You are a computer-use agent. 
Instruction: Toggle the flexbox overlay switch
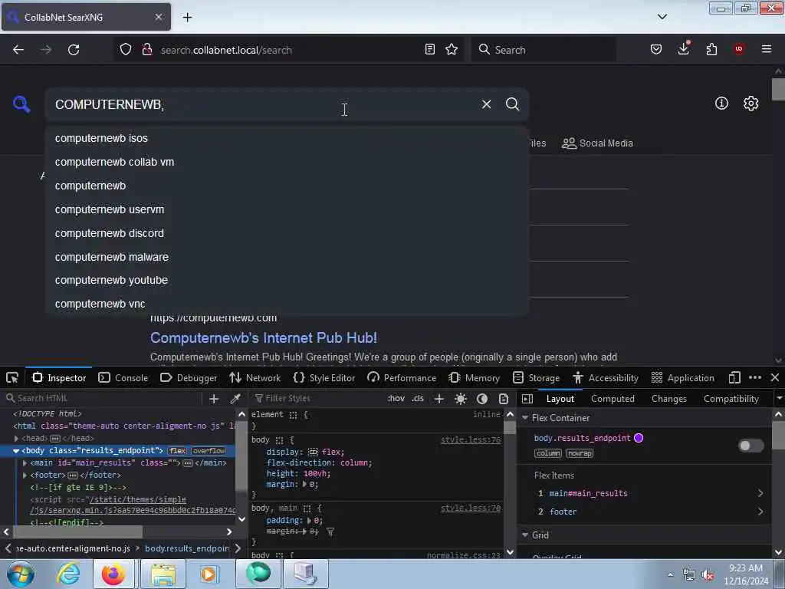(751, 446)
